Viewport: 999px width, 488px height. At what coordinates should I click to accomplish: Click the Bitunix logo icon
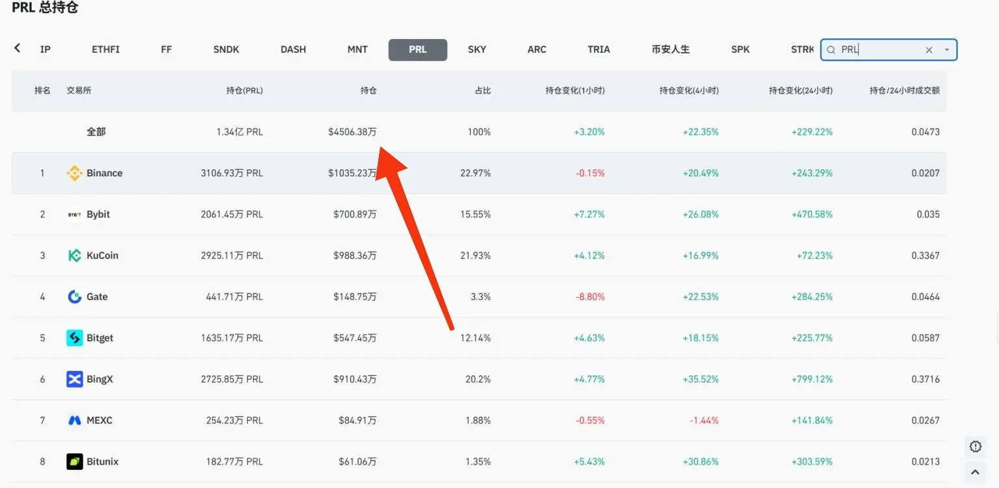click(x=75, y=462)
